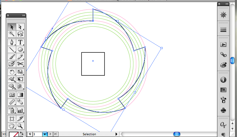Select the Pencil tool
The height and width of the screenshot is (137, 237).
point(20,56)
